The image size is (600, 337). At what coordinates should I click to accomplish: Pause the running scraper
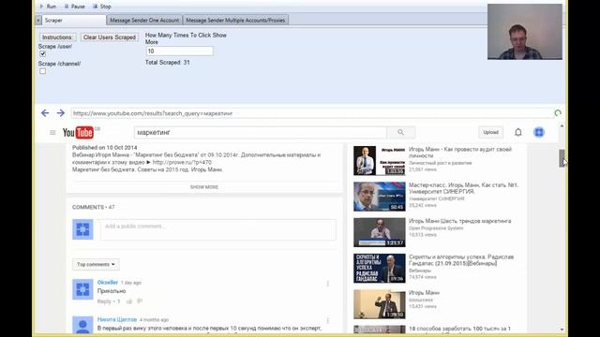(75, 7)
